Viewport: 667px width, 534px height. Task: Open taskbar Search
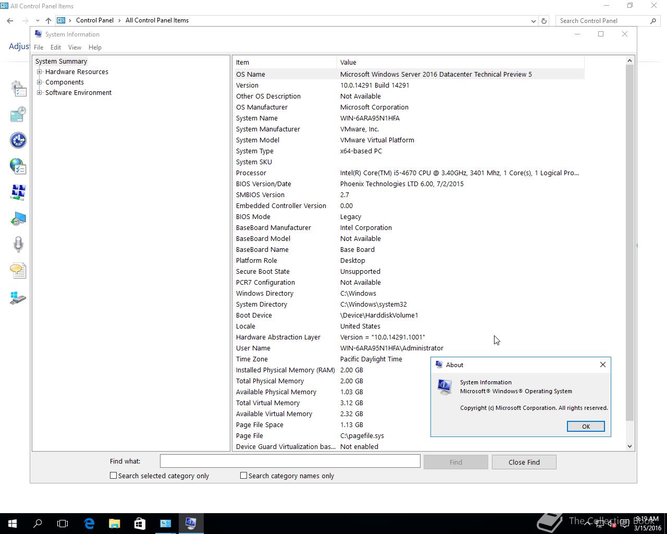click(x=38, y=524)
